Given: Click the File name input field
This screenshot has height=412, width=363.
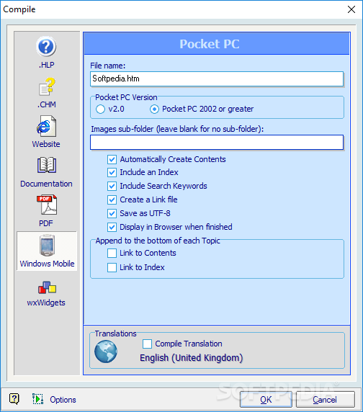Looking at the screenshot, I should tap(217, 79).
